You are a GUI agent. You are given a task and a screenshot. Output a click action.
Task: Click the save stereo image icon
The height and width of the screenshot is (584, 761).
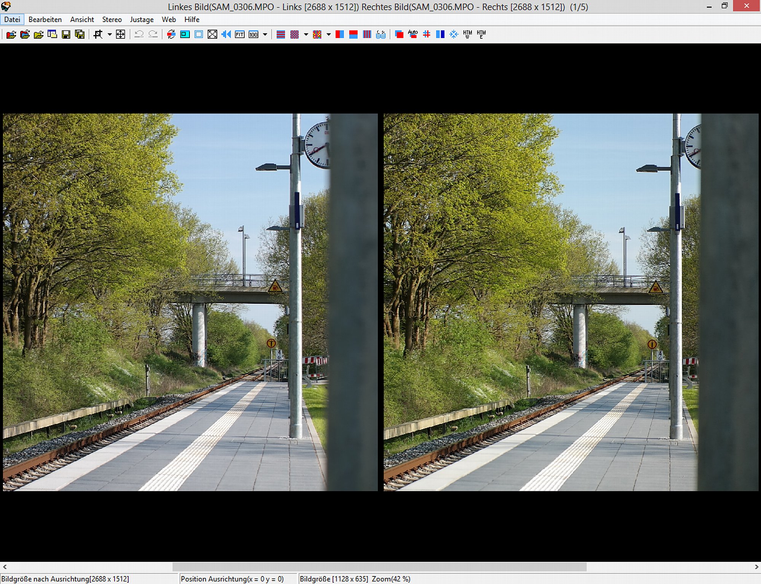(66, 35)
